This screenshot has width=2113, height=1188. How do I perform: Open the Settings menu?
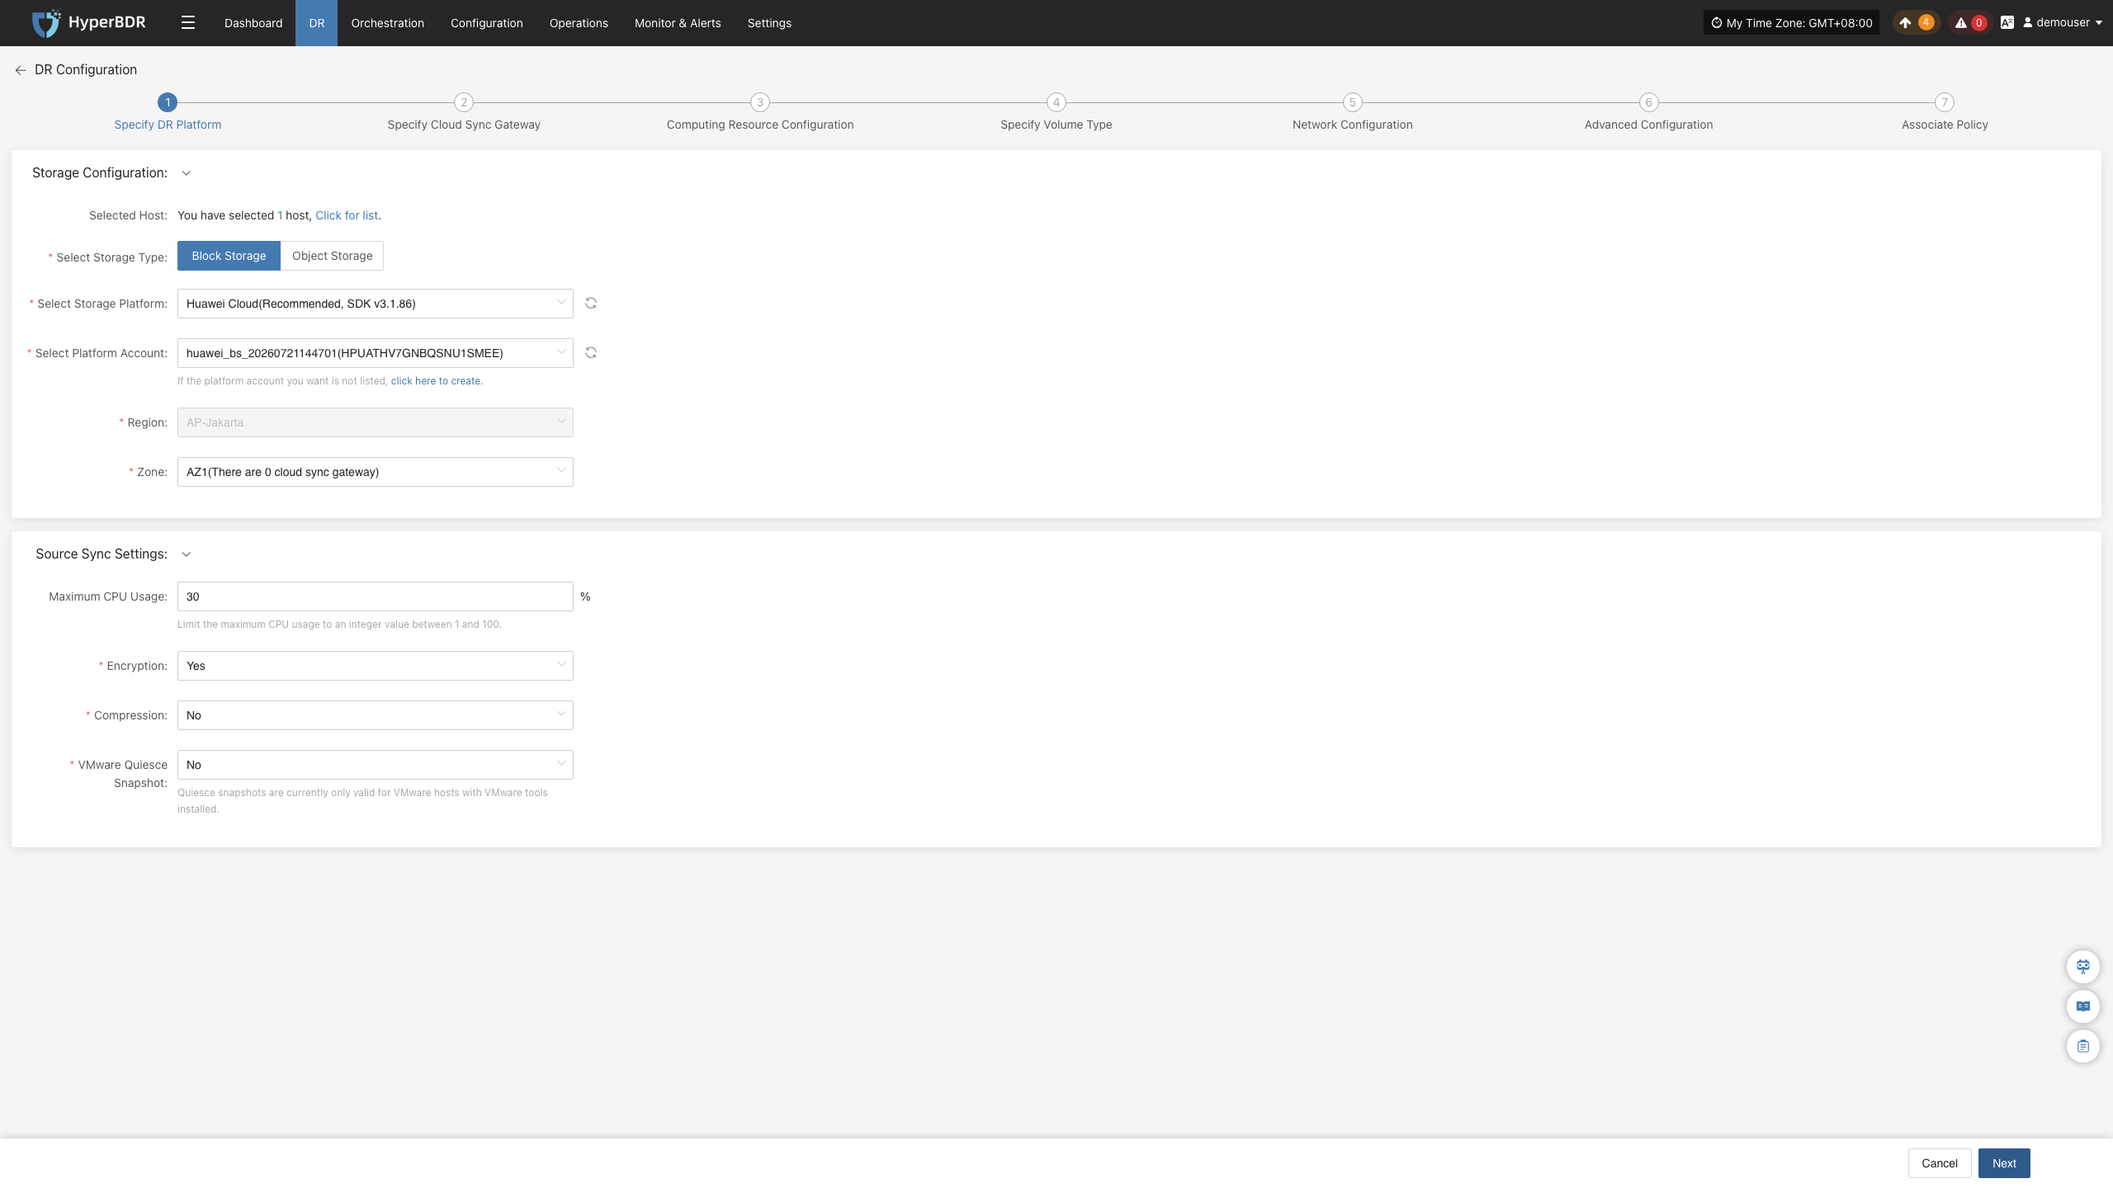[x=769, y=23]
